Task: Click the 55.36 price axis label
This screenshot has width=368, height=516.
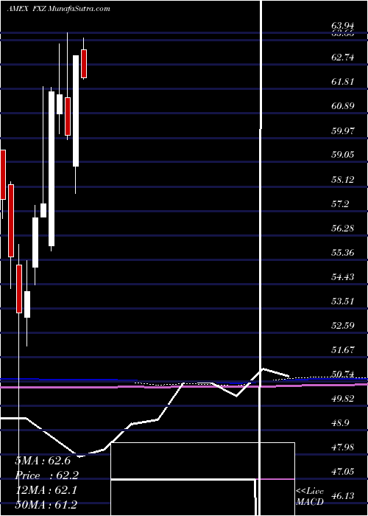Action: pos(343,253)
